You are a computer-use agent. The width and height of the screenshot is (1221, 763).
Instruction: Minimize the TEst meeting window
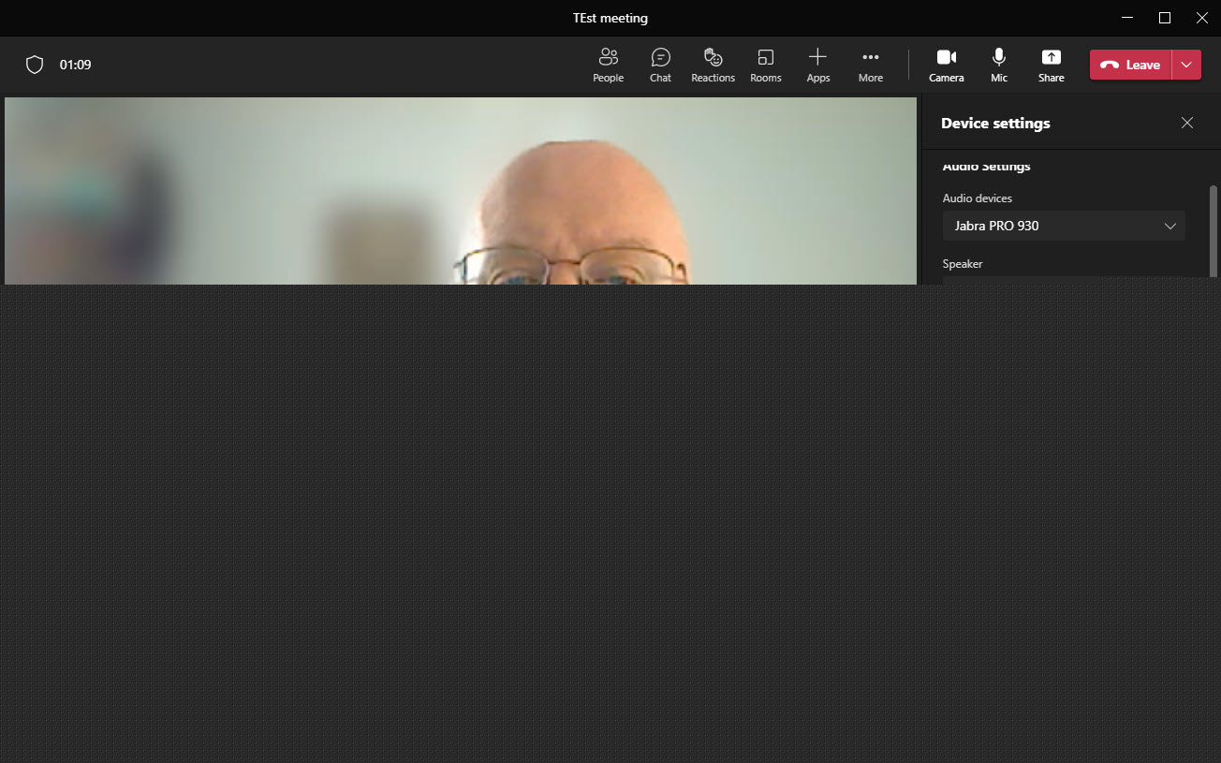pos(1127,18)
